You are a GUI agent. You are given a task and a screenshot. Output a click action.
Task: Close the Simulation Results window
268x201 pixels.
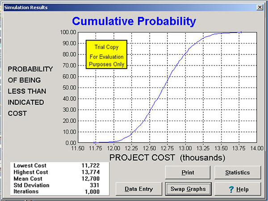[x=260, y=7]
